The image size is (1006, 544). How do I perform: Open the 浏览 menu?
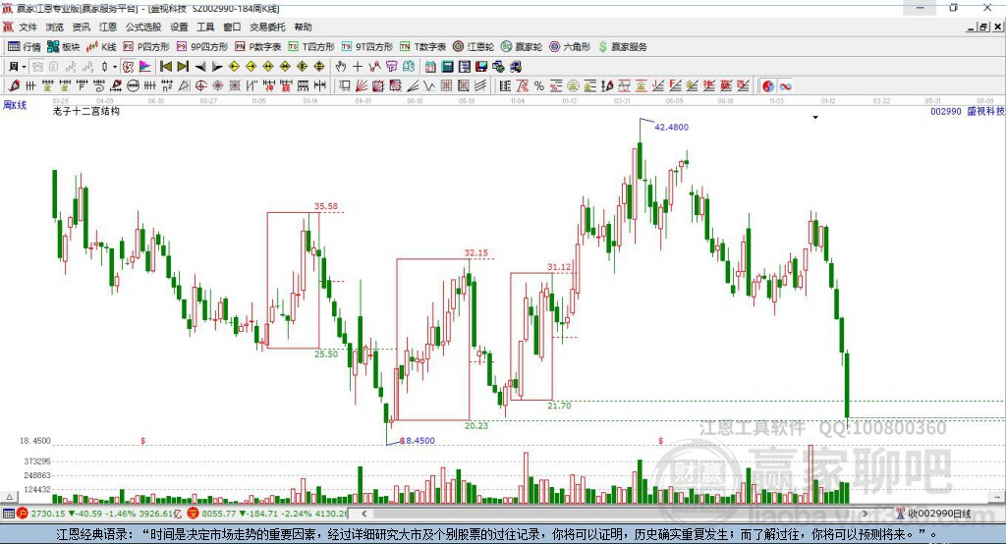[x=55, y=27]
